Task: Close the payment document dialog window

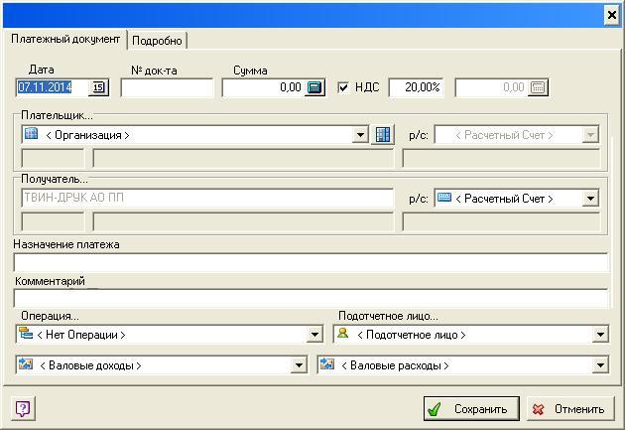Action: 611,15
